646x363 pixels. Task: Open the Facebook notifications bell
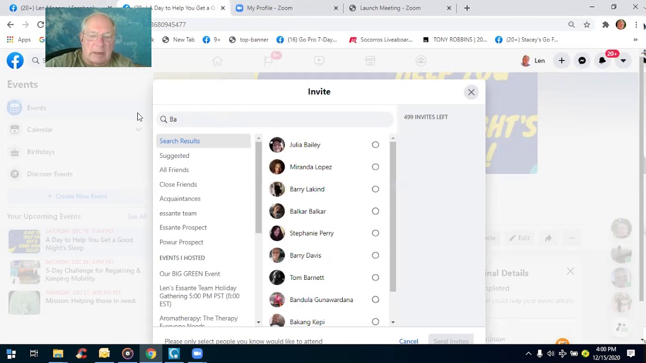(x=602, y=60)
